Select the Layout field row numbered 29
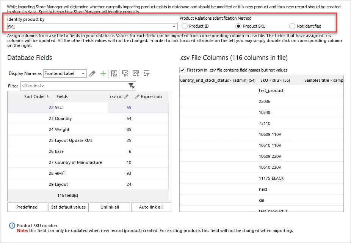 (x=88, y=184)
